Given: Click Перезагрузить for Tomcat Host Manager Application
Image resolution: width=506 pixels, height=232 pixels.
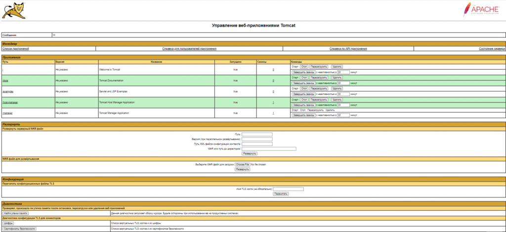Looking at the screenshot, I should click(319, 99).
